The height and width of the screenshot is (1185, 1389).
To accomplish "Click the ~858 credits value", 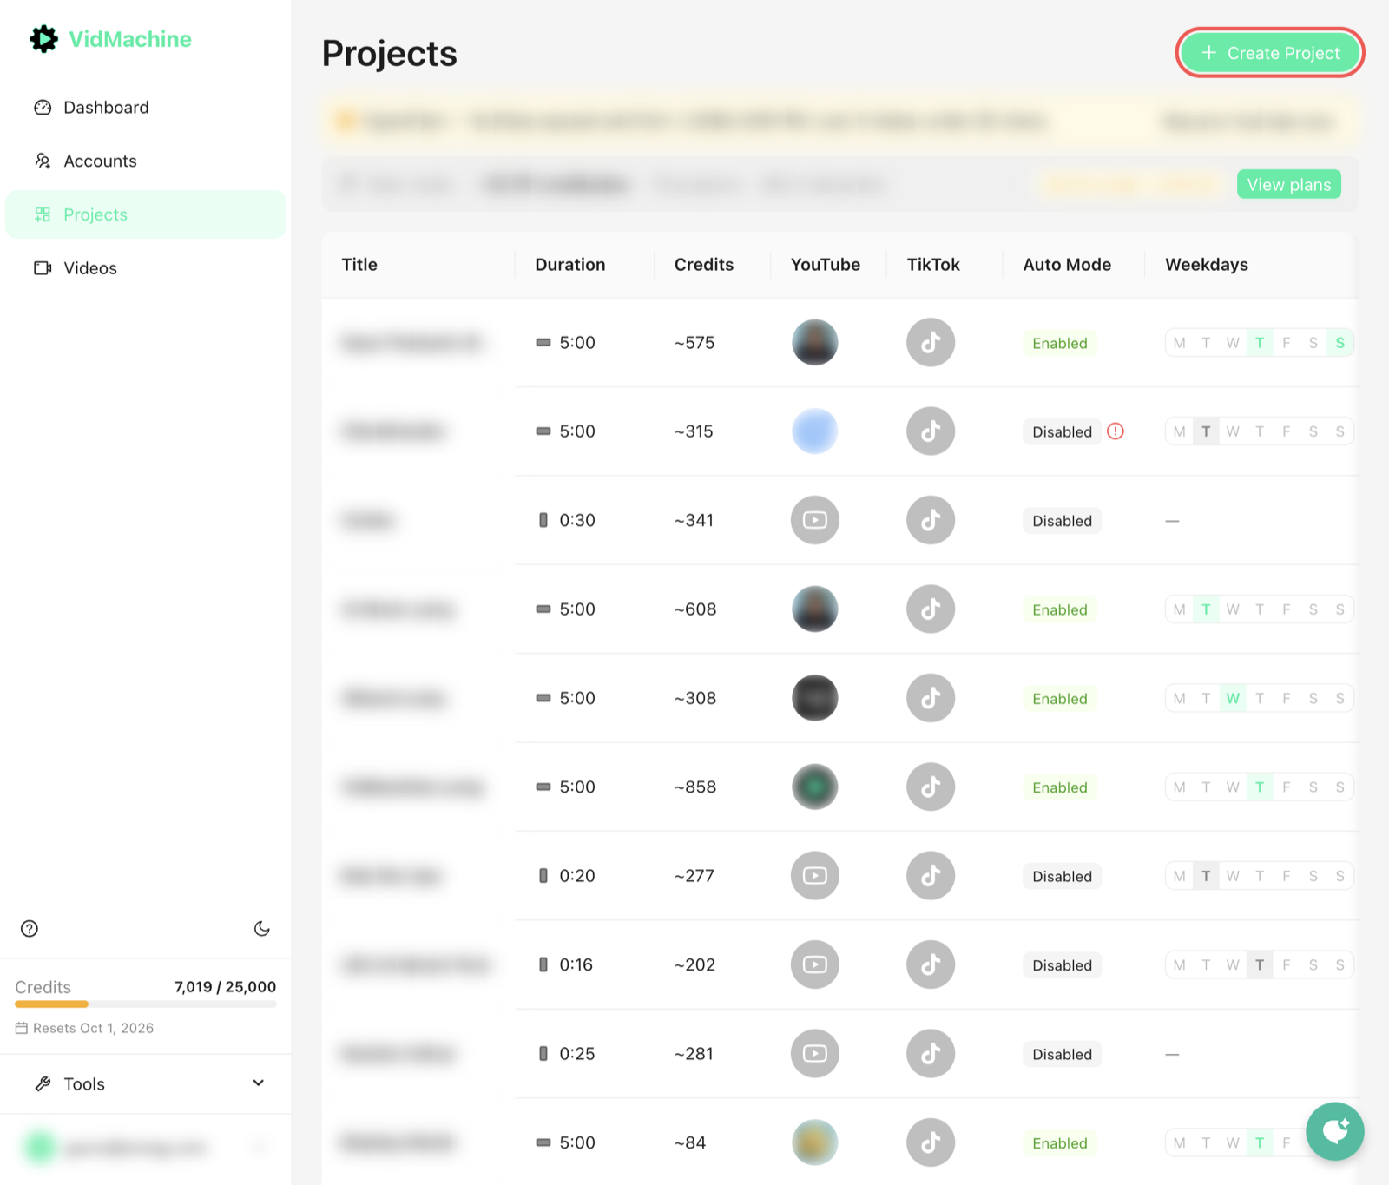I will point(695,787).
